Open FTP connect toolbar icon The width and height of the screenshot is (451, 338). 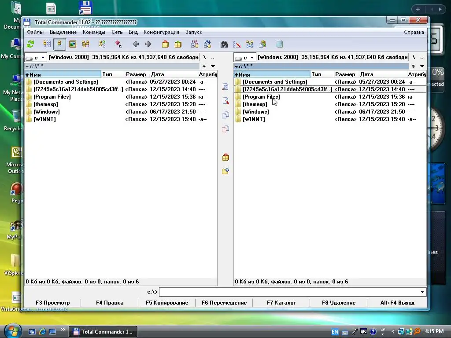tap(194, 44)
